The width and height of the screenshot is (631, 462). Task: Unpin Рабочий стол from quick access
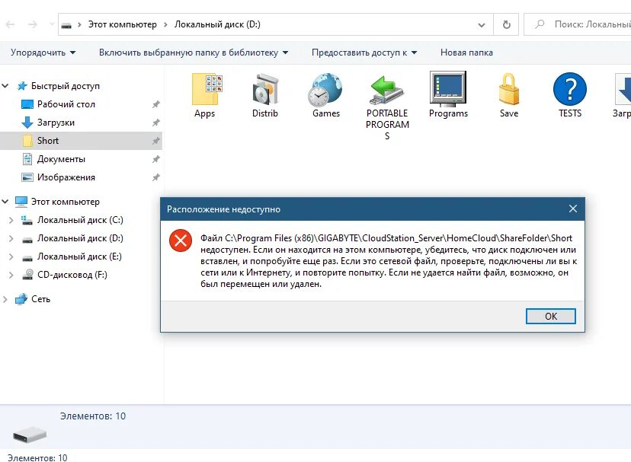click(156, 104)
